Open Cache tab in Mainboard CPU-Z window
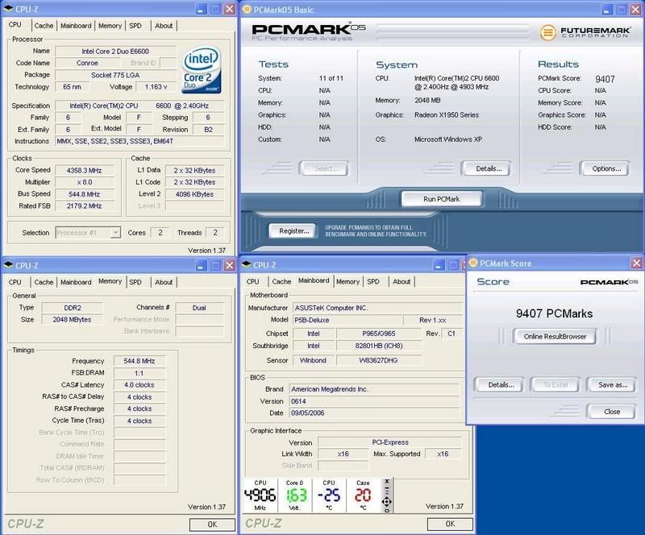Viewport: 645px width, 535px height. [281, 281]
